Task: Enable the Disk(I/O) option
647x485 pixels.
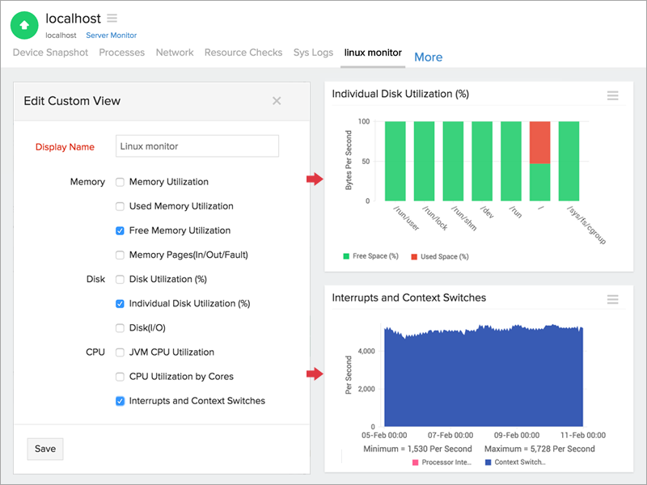Action: (x=120, y=327)
